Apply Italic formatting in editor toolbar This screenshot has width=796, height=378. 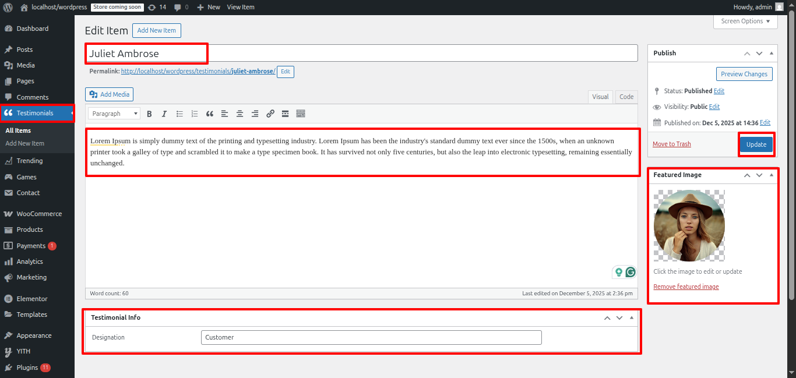[x=164, y=114]
